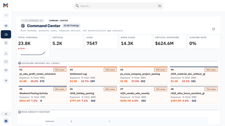The width and height of the screenshot is (225, 126).
Task: Click heatmap cell showing 2
Action: [71, 121]
